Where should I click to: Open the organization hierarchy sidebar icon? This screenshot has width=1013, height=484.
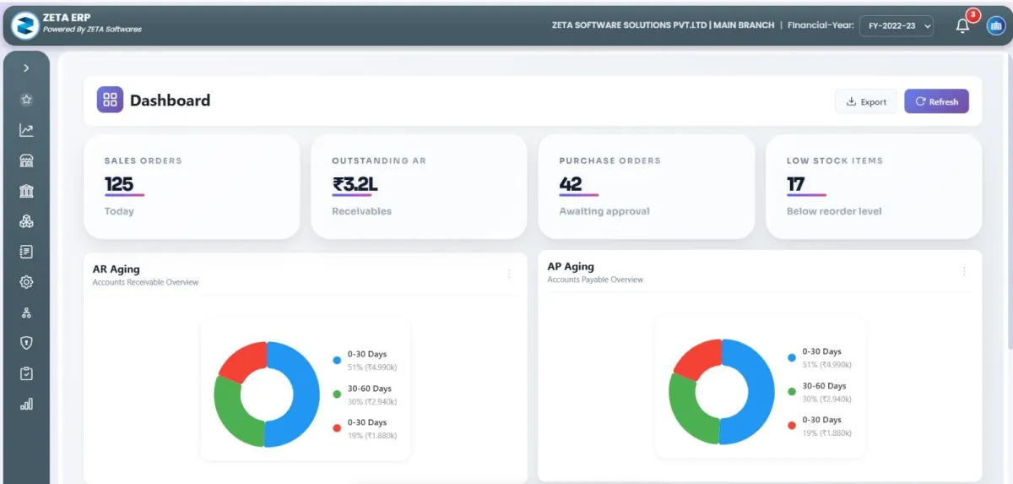26,313
